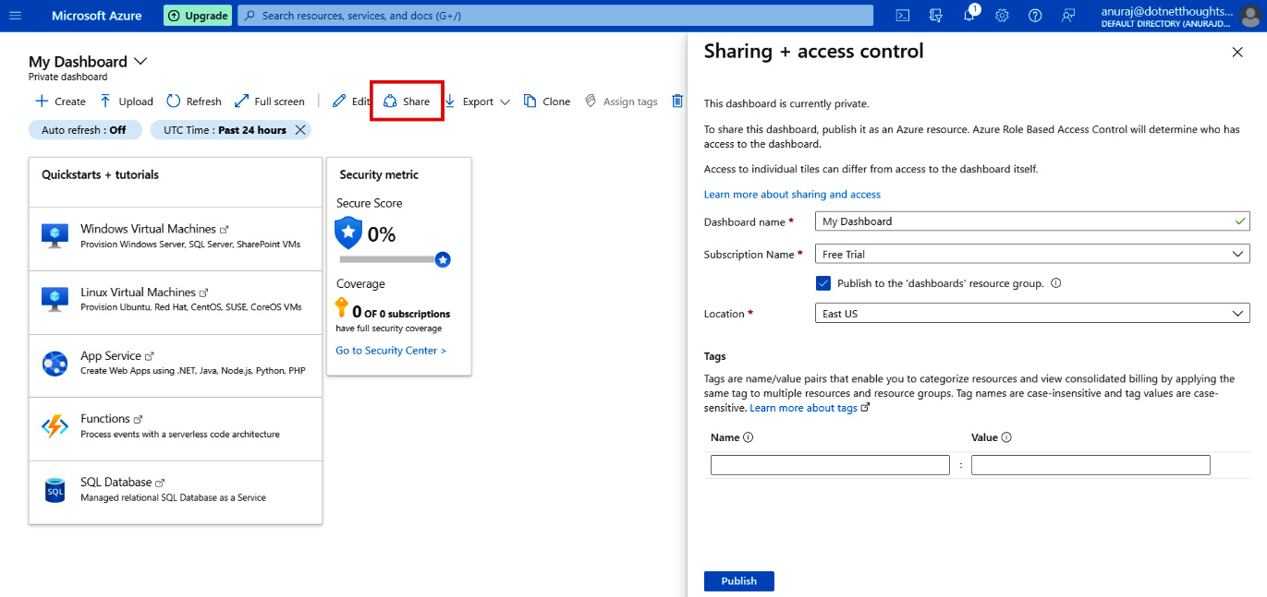Click the Quickstarts + tutorials tile heading
1267x597 pixels.
[x=100, y=174]
